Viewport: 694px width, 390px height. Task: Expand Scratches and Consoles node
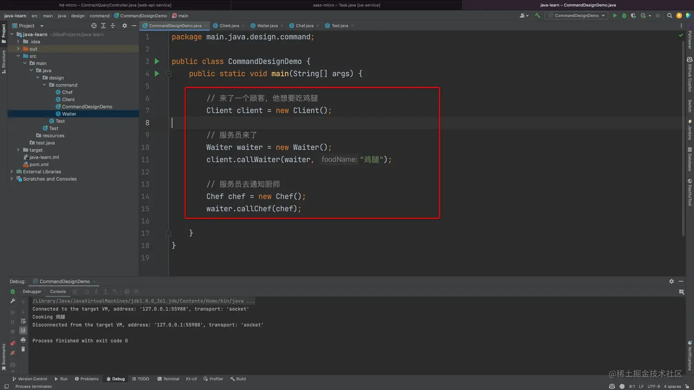tap(12, 179)
